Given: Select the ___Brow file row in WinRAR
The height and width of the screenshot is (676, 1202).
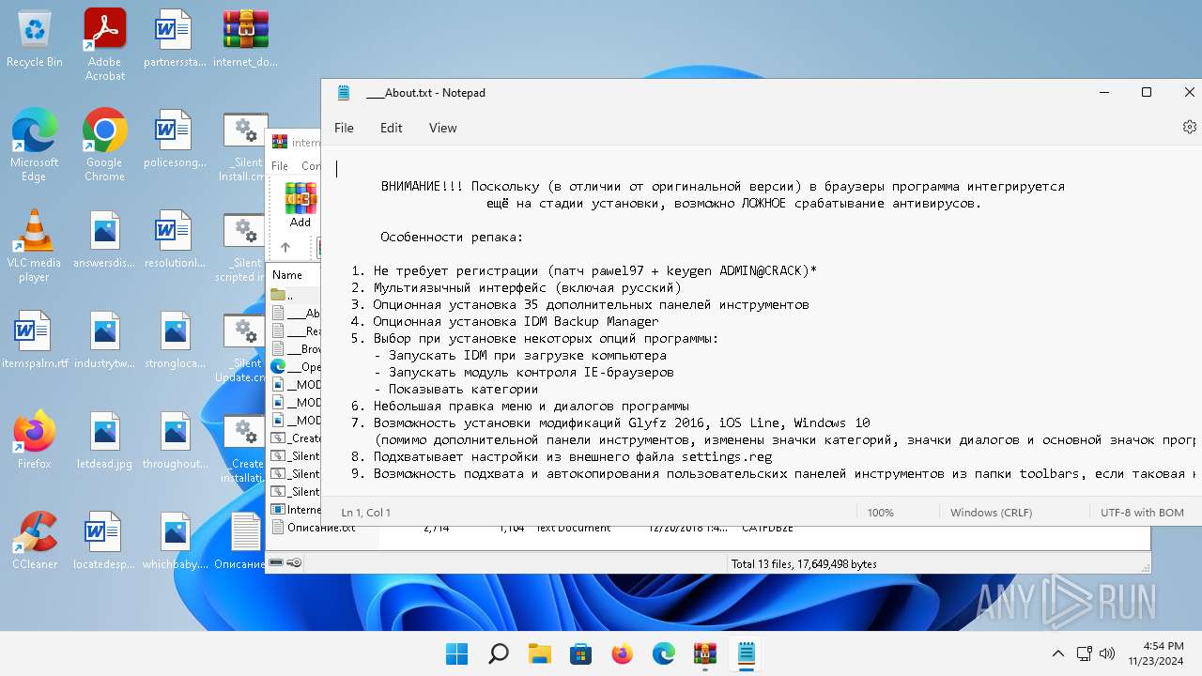Looking at the screenshot, I should coord(295,348).
